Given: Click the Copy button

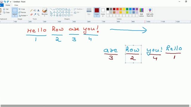Looking at the screenshot, I should pyautogui.click(x=6, y=12).
